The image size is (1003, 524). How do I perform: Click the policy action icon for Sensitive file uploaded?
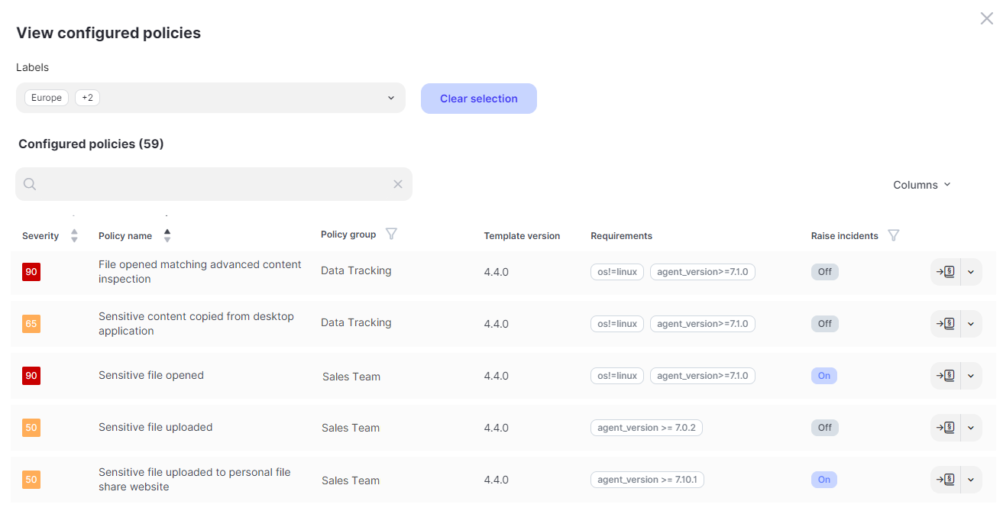coord(946,428)
